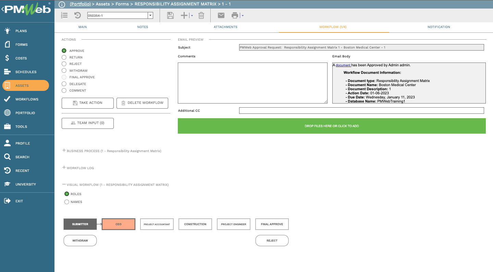Viewport: 493px width, 272px height.
Task: Click the Final Approve workflow step box
Action: 272,224
